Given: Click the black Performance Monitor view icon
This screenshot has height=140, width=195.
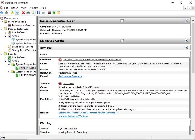Looking at the screenshot, I should click(49, 13).
